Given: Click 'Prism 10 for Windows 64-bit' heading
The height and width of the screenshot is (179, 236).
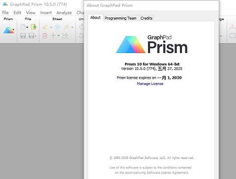Looking at the screenshot, I should click(152, 64).
